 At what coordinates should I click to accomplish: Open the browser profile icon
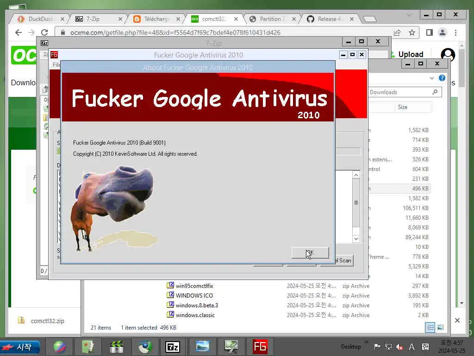(x=443, y=32)
